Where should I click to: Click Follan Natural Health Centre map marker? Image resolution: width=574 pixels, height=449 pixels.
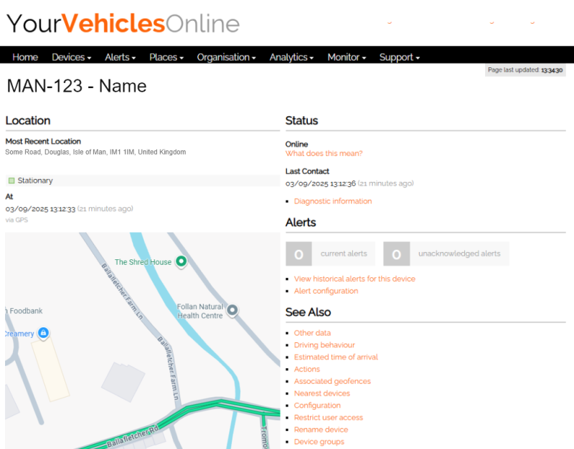click(x=232, y=310)
